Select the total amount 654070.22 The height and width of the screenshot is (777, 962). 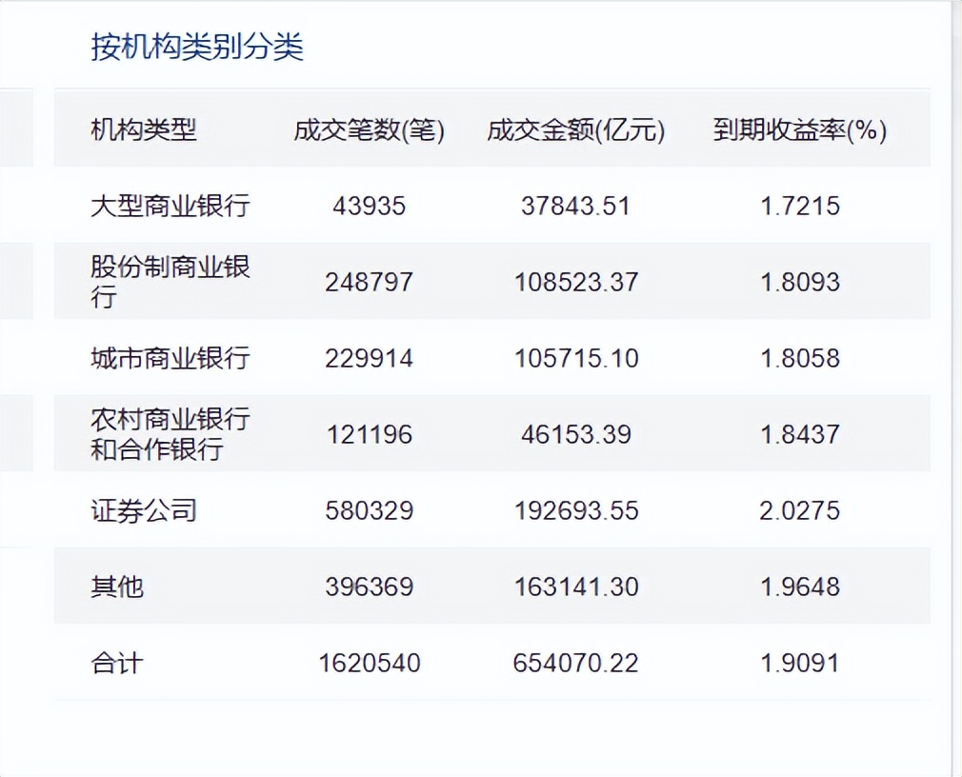click(x=575, y=663)
